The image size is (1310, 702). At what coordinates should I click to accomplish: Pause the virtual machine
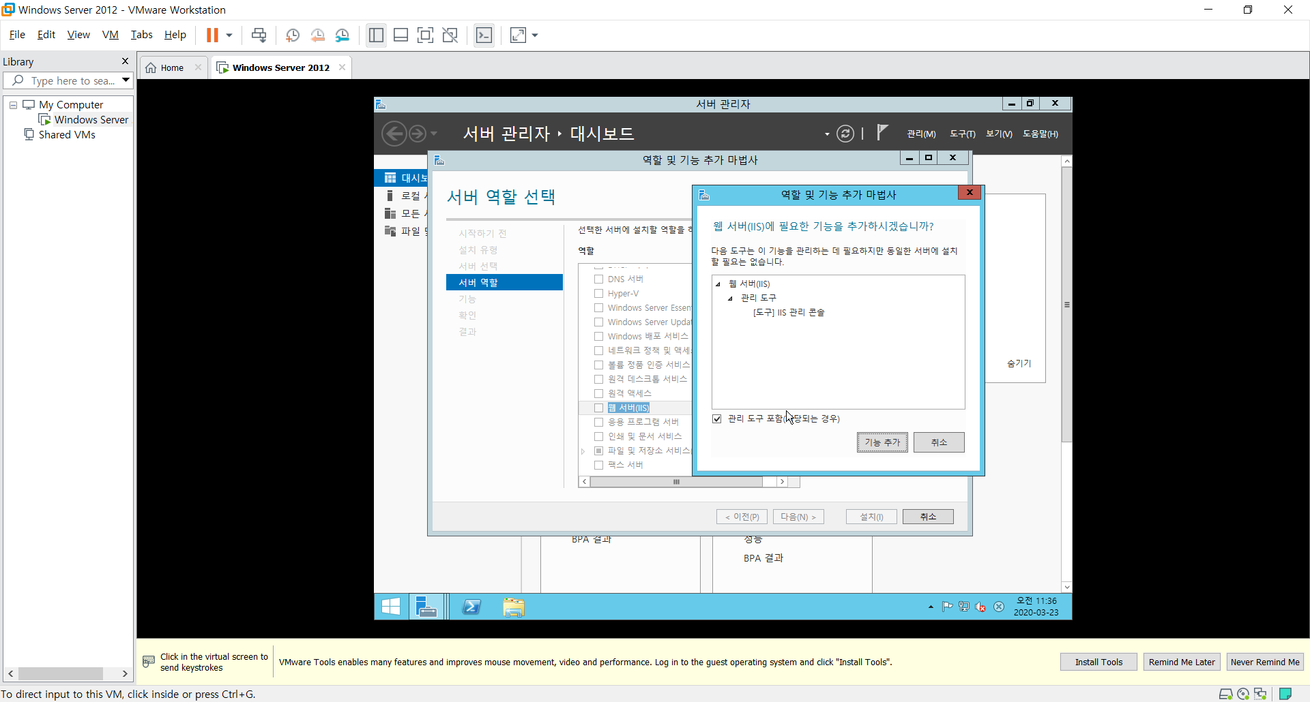pyautogui.click(x=212, y=35)
